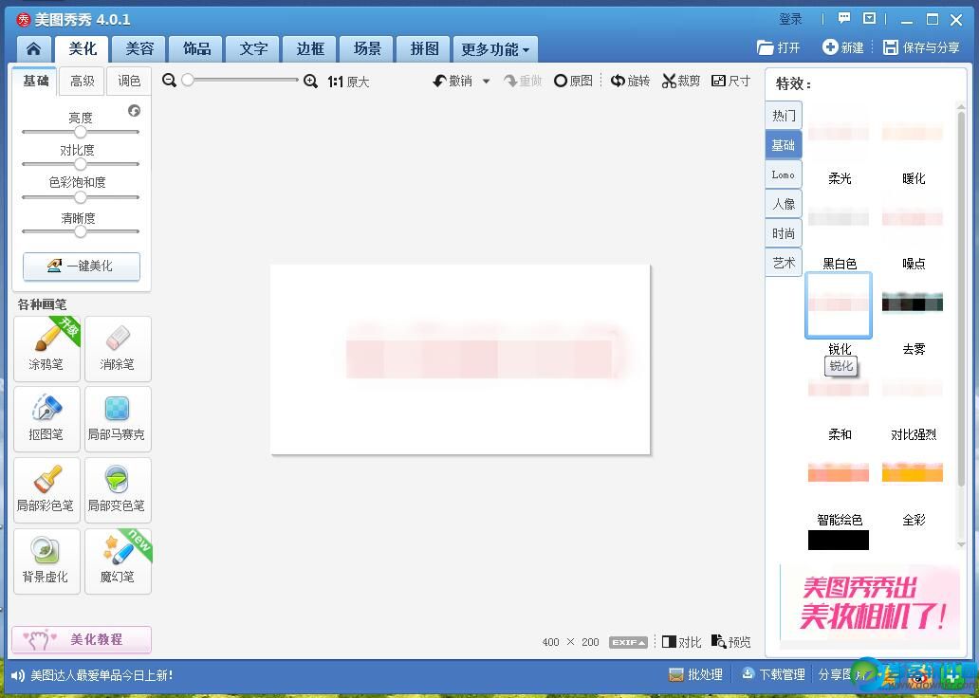Show 原图 original image

tap(573, 81)
